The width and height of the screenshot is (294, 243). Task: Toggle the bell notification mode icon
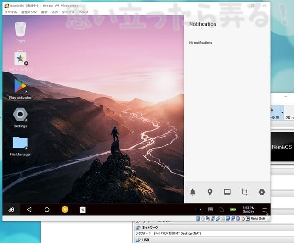[x=192, y=192]
